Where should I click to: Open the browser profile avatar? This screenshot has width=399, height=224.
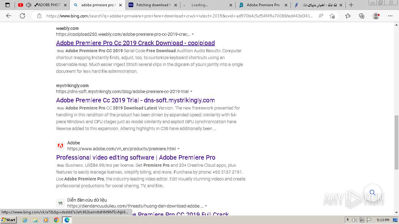tap(376, 16)
